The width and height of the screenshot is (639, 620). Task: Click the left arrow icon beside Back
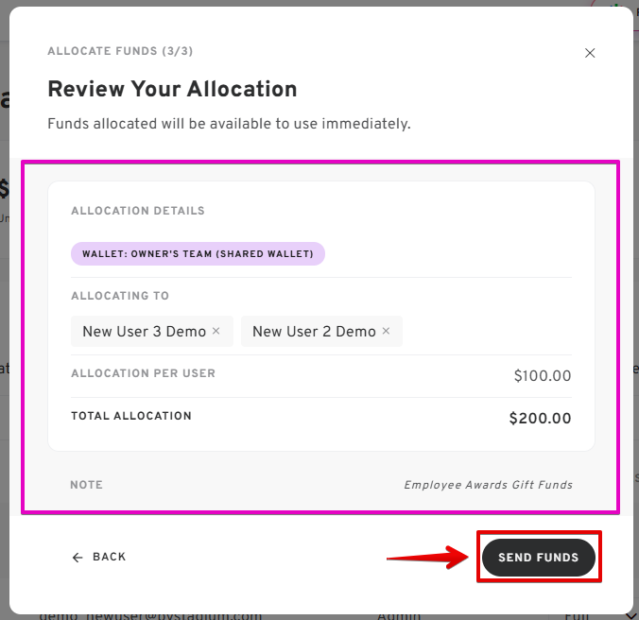[x=78, y=558]
